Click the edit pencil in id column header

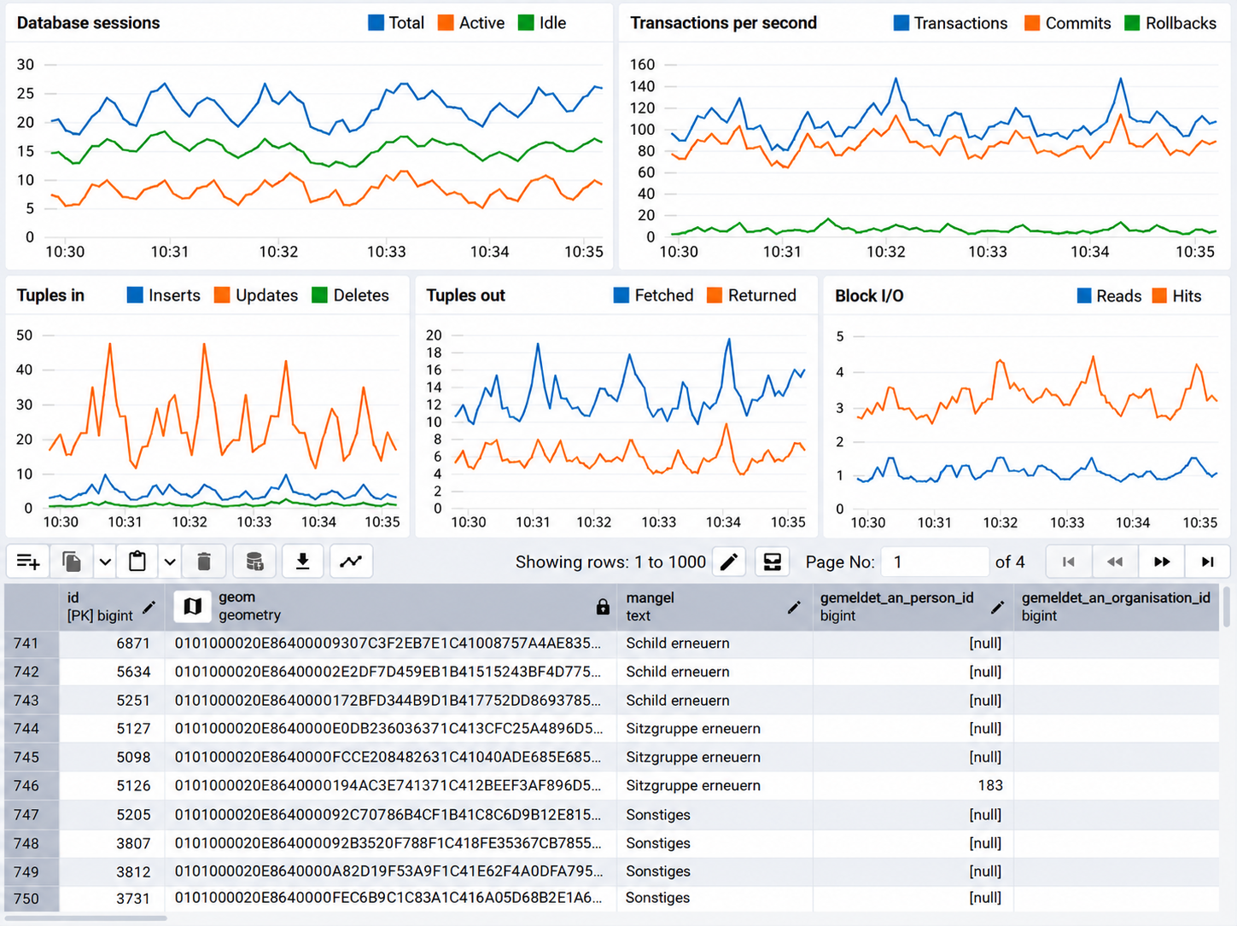[x=149, y=608]
